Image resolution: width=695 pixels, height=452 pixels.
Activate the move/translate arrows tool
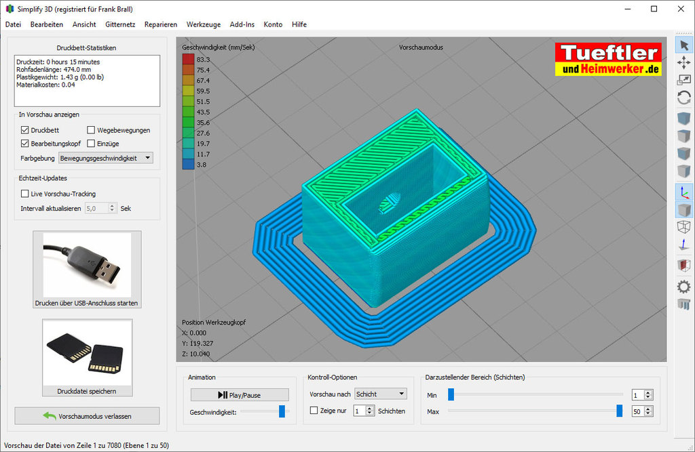tap(684, 62)
